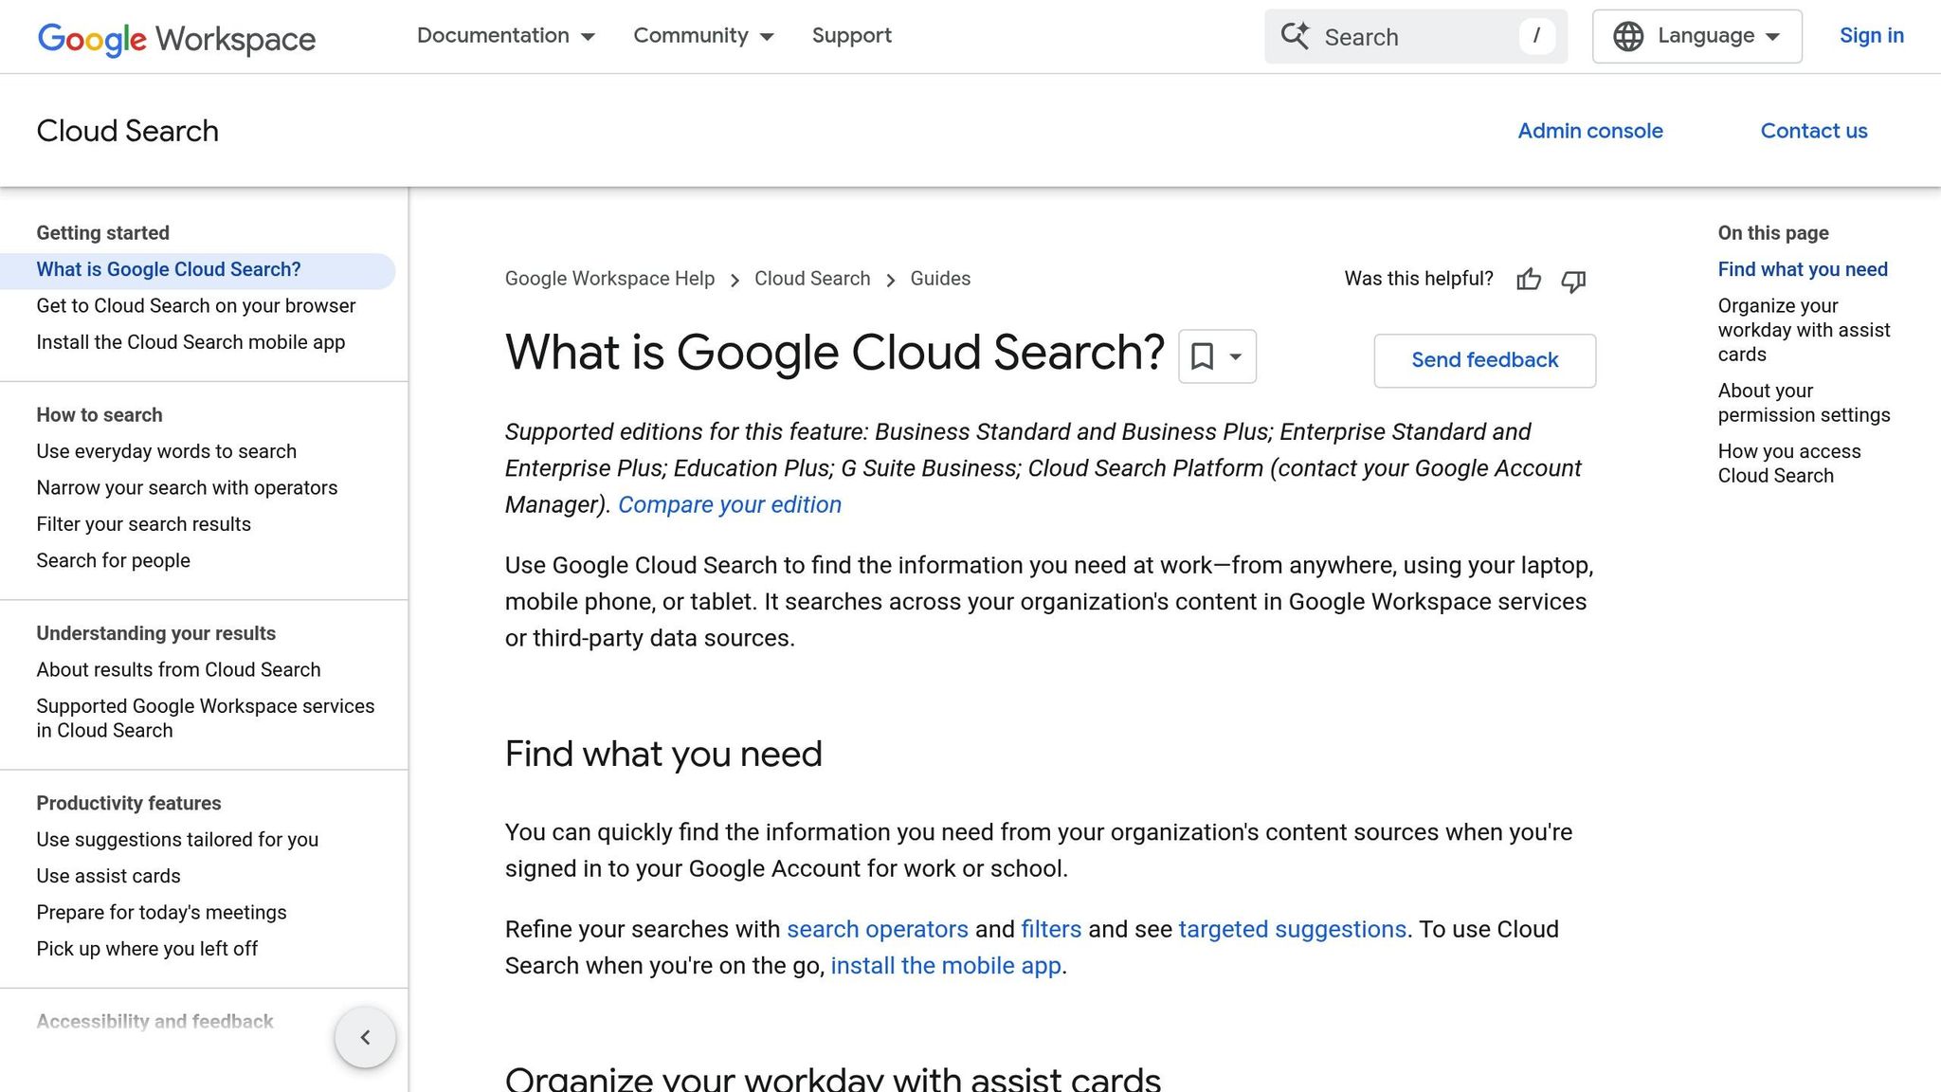This screenshot has width=1941, height=1092.
Task: Collapse the side navigation with chevron button
Action: [365, 1037]
